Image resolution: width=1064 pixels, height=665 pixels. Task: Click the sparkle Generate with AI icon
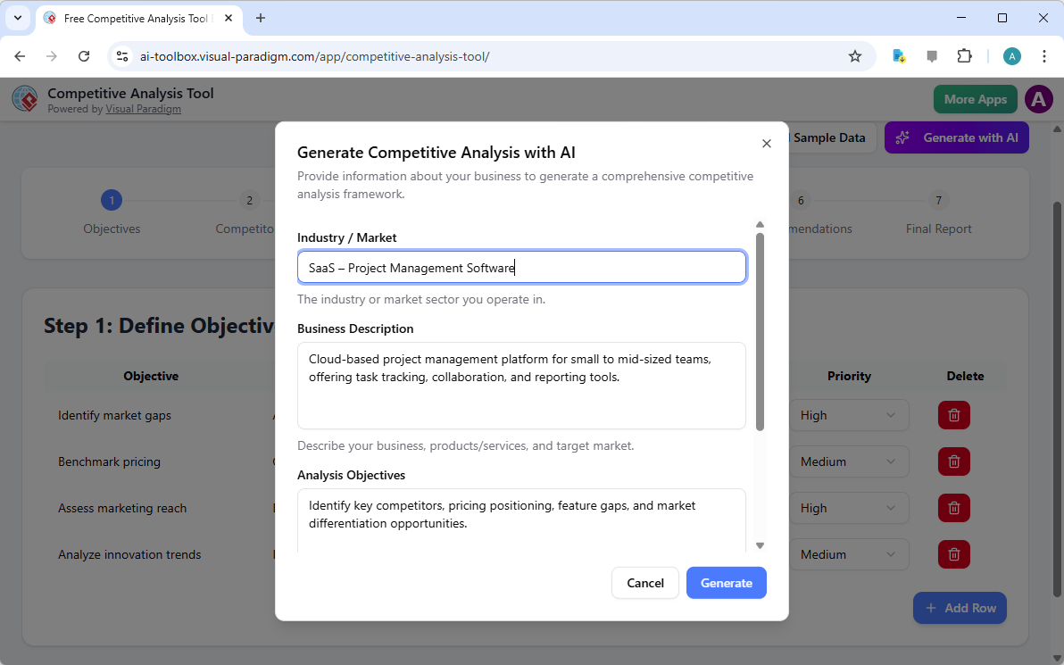(x=902, y=137)
